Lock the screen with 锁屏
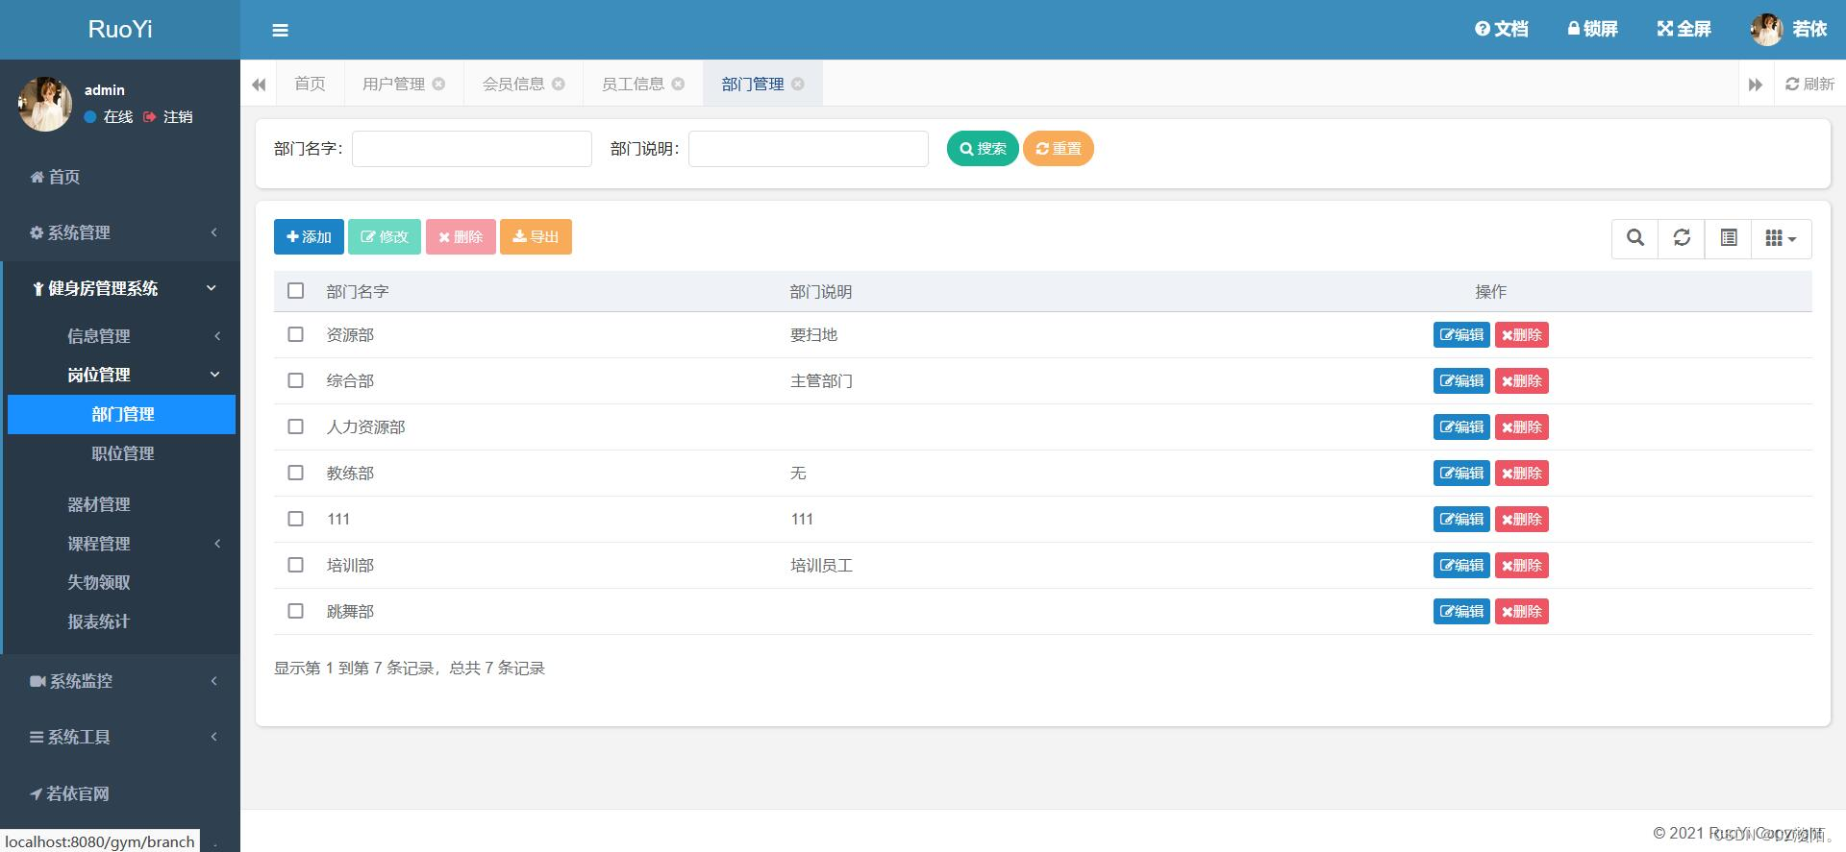1846x852 pixels. [1592, 29]
